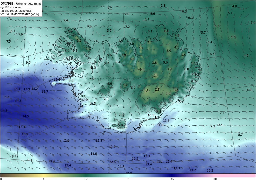Click the '30' label on the color scale

click(215, 179)
